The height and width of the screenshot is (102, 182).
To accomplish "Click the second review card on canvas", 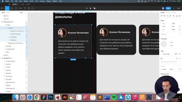I will click(116, 40).
